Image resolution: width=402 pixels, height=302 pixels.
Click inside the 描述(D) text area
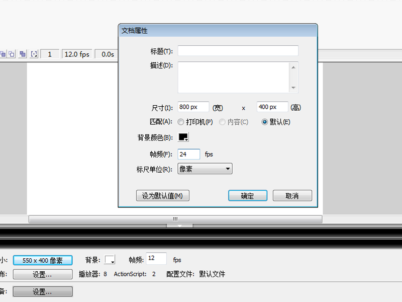(x=234, y=78)
